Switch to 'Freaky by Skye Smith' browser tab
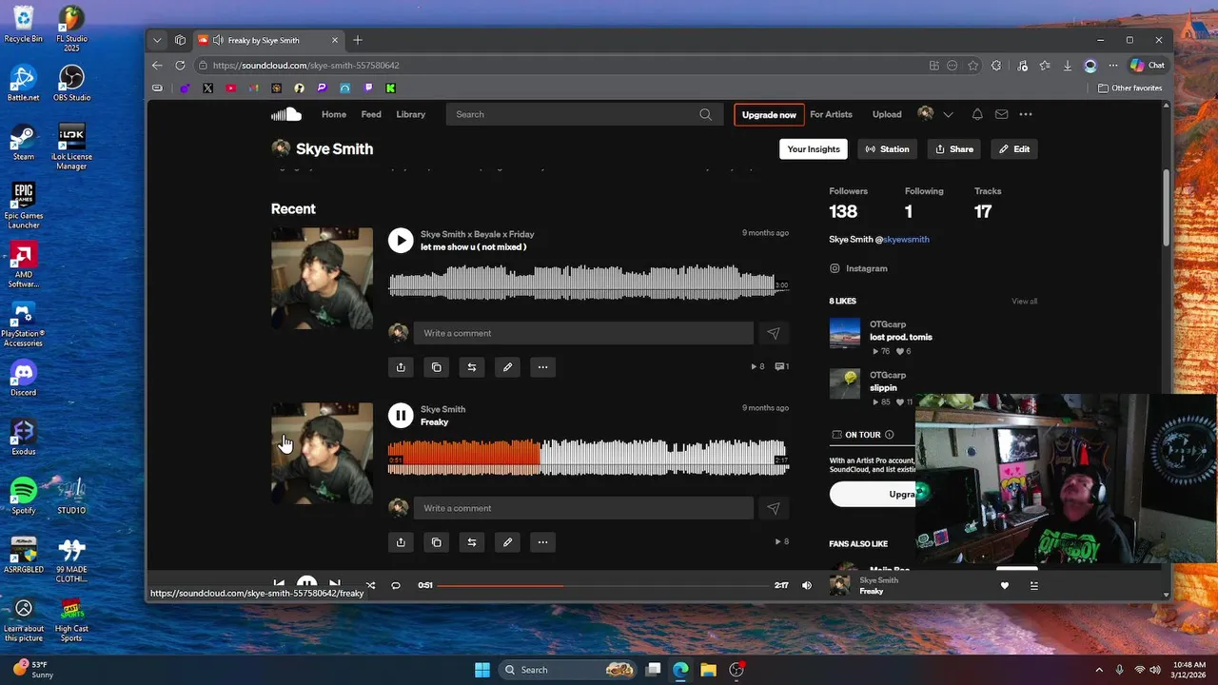Viewport: 1218px width, 685px height. coord(266,40)
